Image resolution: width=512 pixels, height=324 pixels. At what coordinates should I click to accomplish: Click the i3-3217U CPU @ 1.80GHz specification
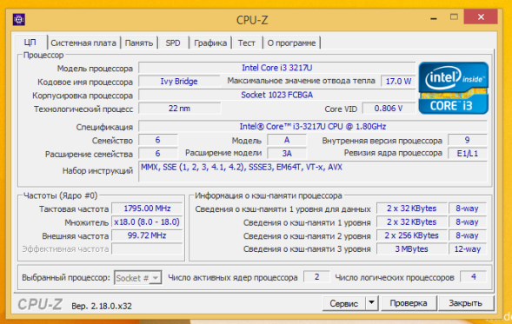[x=313, y=127]
